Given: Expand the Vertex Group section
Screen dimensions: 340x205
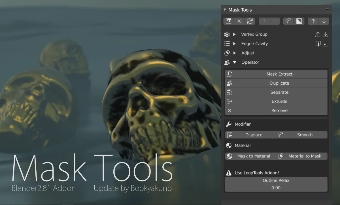Looking at the screenshot, I should click(x=234, y=34).
